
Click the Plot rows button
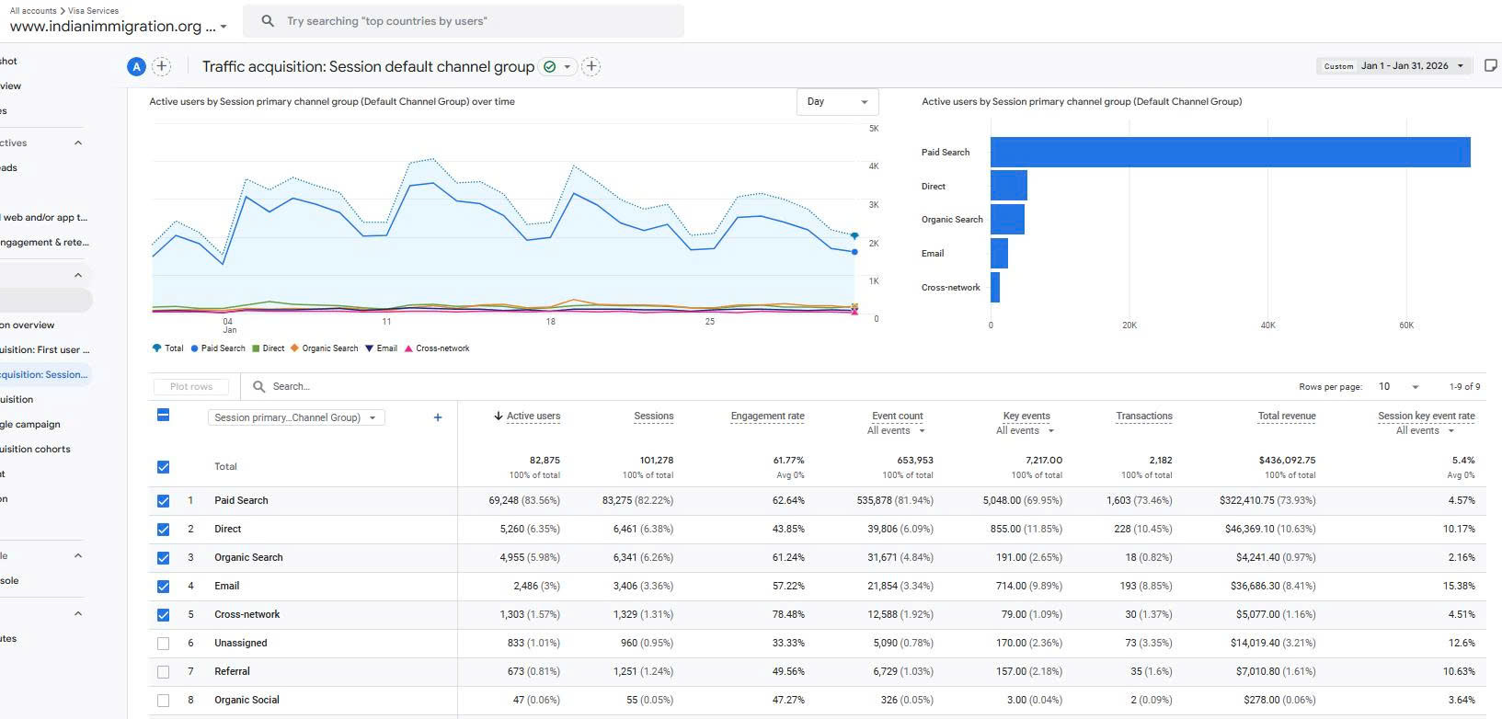coord(191,387)
